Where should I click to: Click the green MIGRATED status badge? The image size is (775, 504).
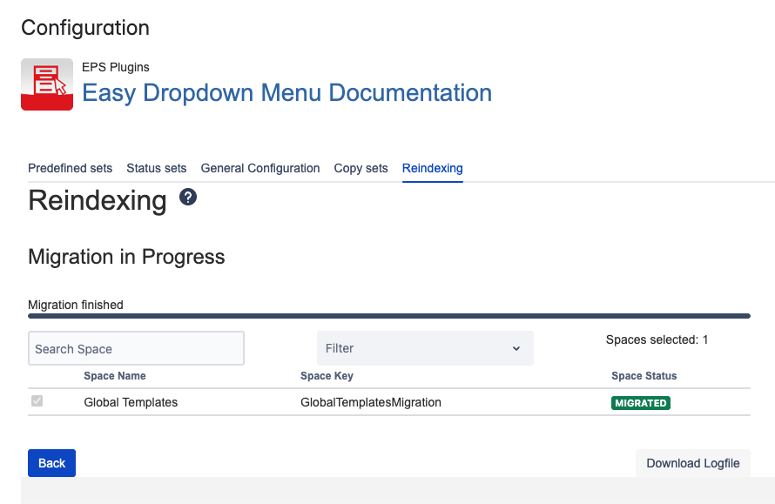point(641,403)
